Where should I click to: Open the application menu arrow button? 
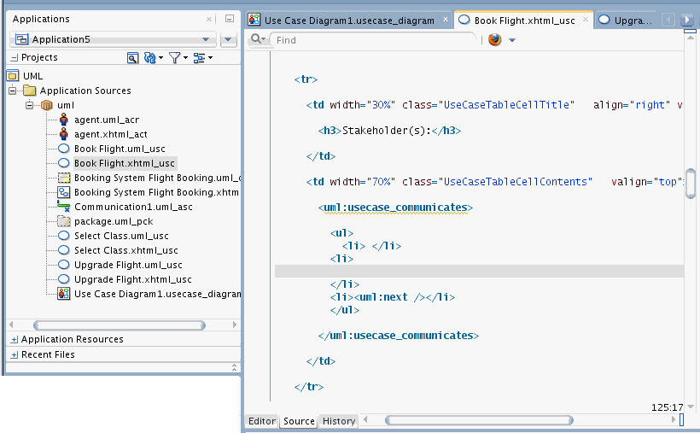(x=228, y=39)
